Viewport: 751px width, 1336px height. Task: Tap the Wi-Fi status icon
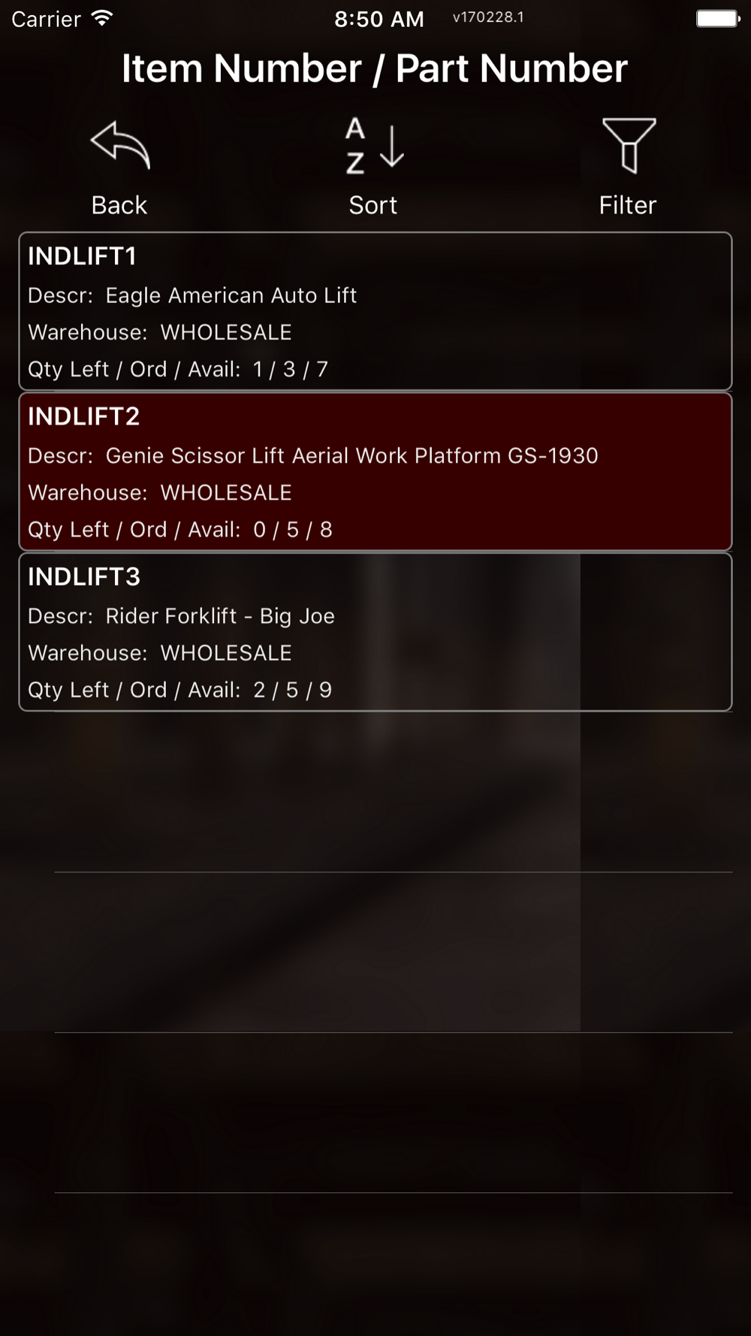point(101,18)
